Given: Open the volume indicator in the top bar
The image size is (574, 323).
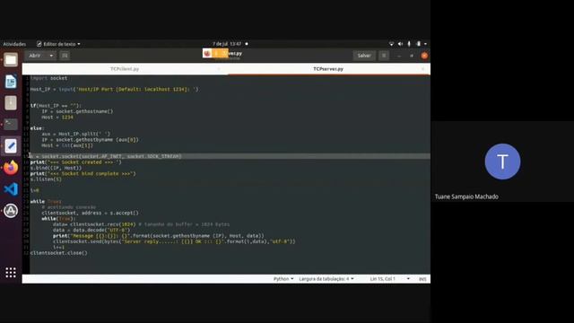Looking at the screenshot, I should click(x=400, y=44).
